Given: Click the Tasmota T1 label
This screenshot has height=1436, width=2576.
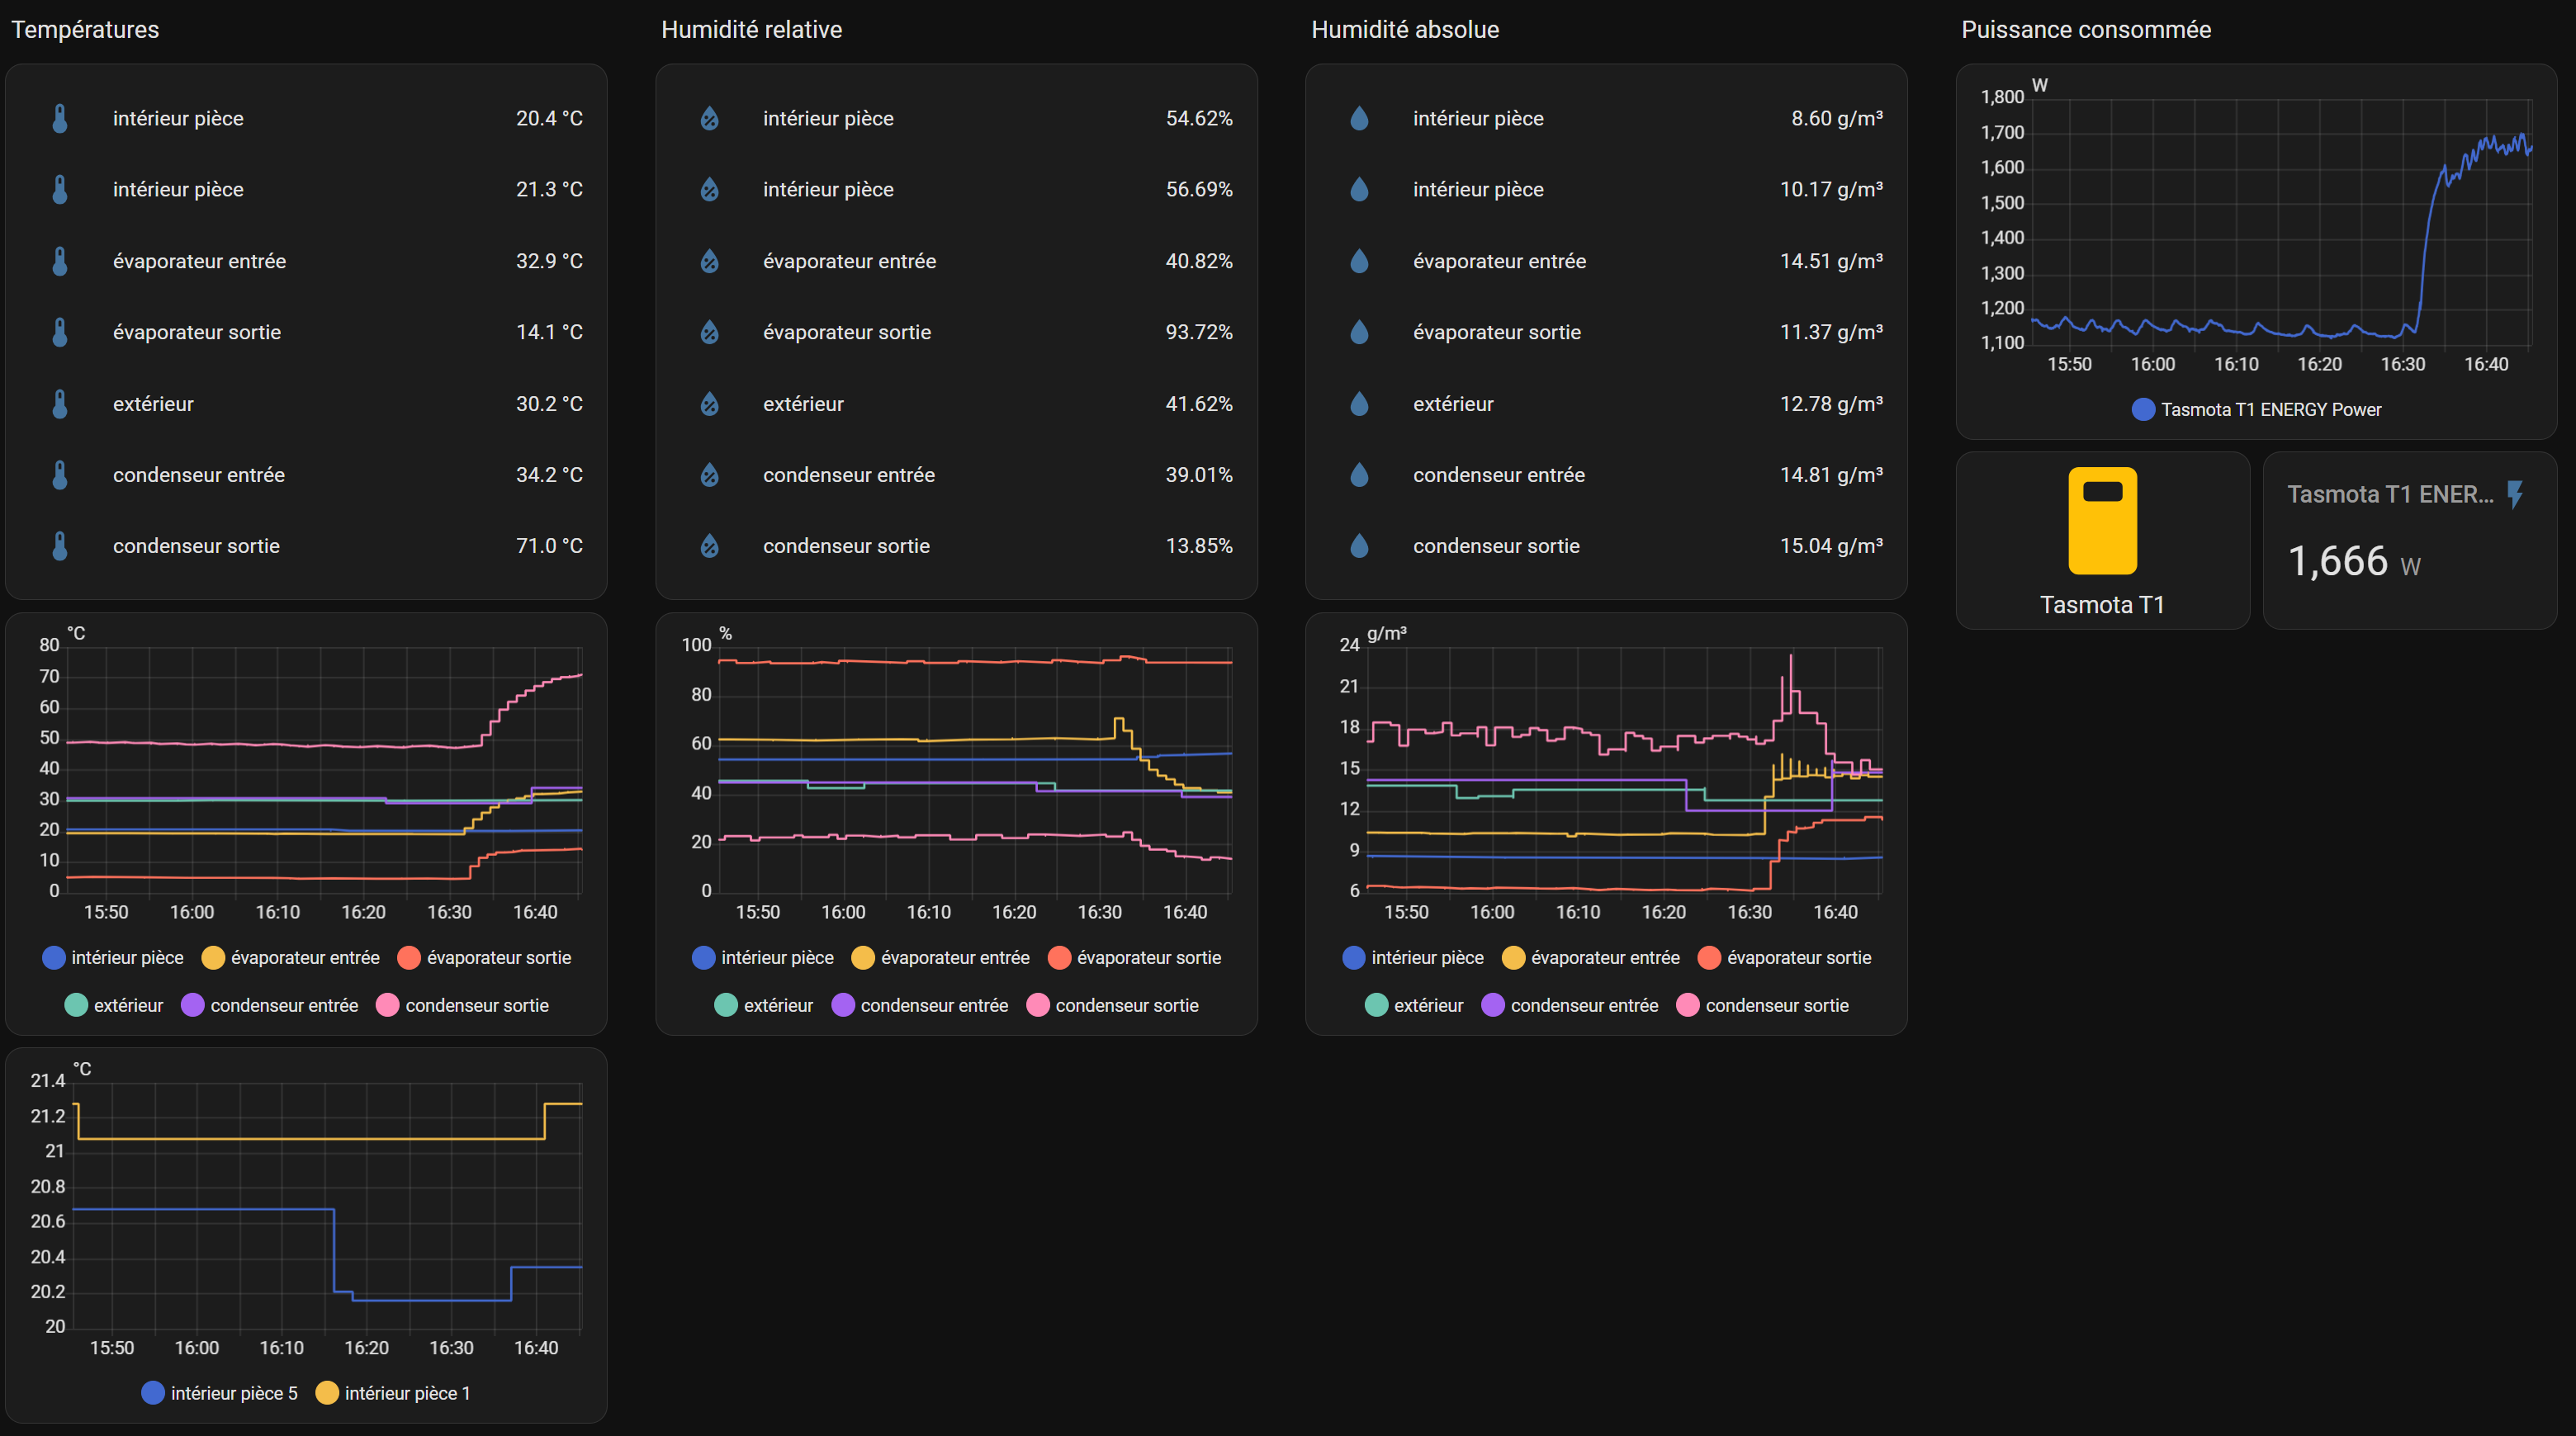Looking at the screenshot, I should click(2102, 605).
